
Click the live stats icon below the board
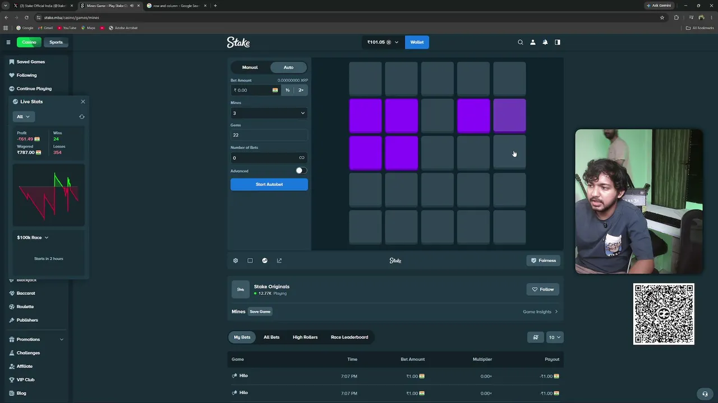click(x=265, y=260)
